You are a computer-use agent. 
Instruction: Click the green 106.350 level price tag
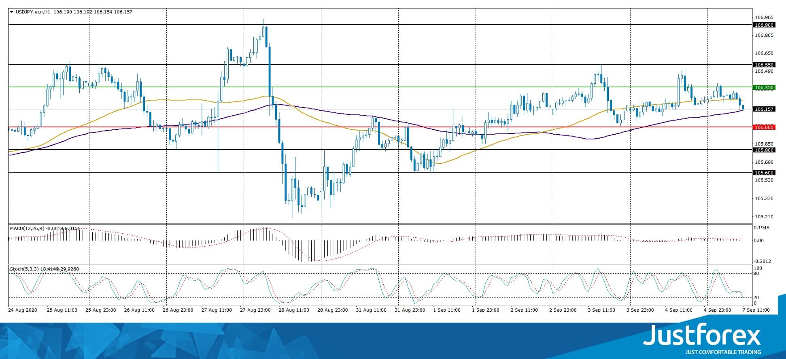(764, 87)
